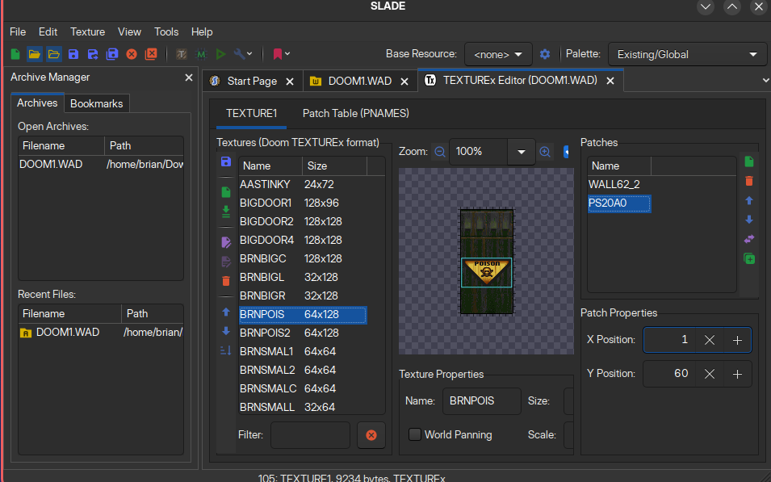Open the Base Resource dropdown

[x=498, y=54]
